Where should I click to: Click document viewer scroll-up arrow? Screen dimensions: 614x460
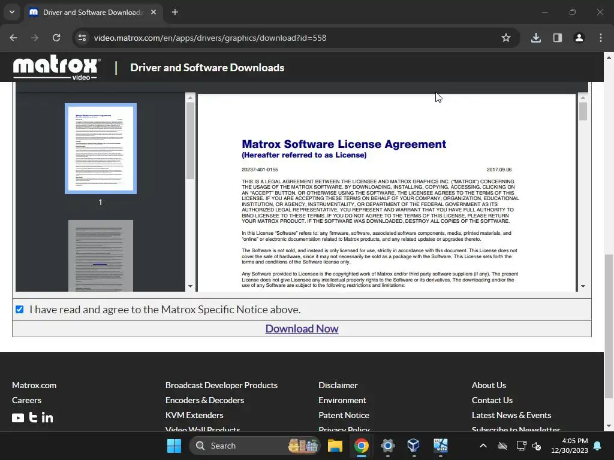[583, 98]
